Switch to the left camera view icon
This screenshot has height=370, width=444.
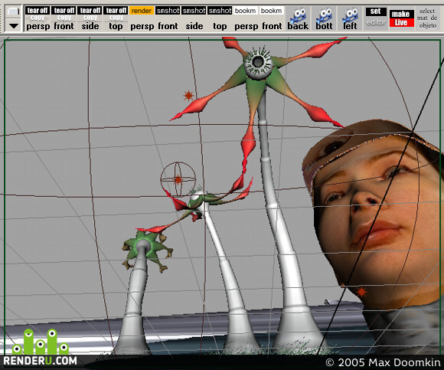(x=350, y=18)
